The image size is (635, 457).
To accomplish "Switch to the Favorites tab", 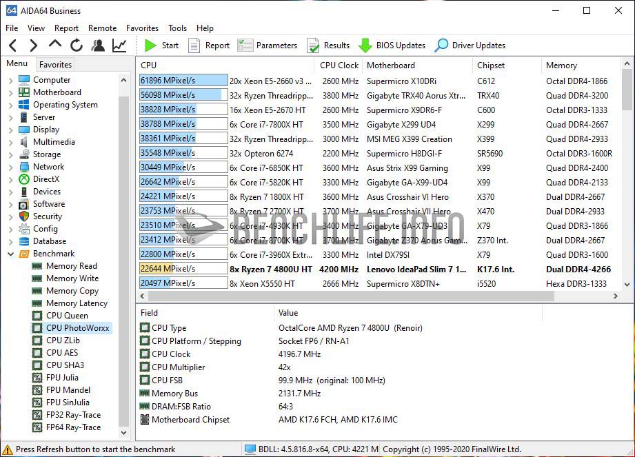I will [x=55, y=64].
